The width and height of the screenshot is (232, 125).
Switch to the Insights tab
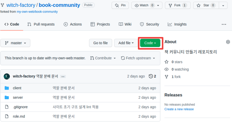pos(177,24)
